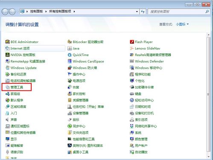Viewport: 213px width, 160px height.
Task: Click the 英特尔(R) 图形和媒体 icon
Action: (70, 145)
